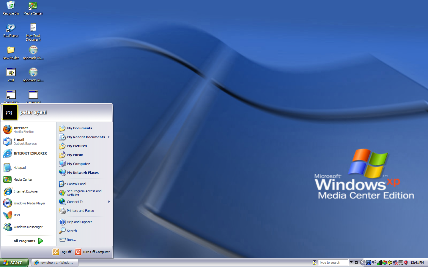Click the 12:41 PM clock
This screenshot has width=428, height=267.
[x=417, y=263]
